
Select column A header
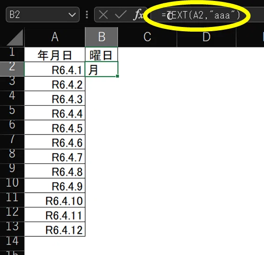click(x=55, y=37)
